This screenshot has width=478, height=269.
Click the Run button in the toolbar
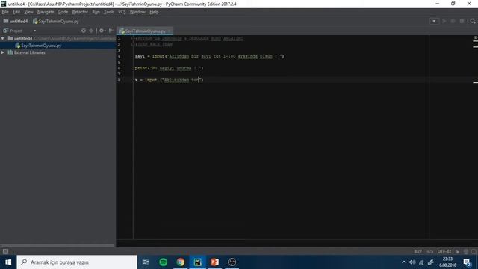(x=444, y=21)
